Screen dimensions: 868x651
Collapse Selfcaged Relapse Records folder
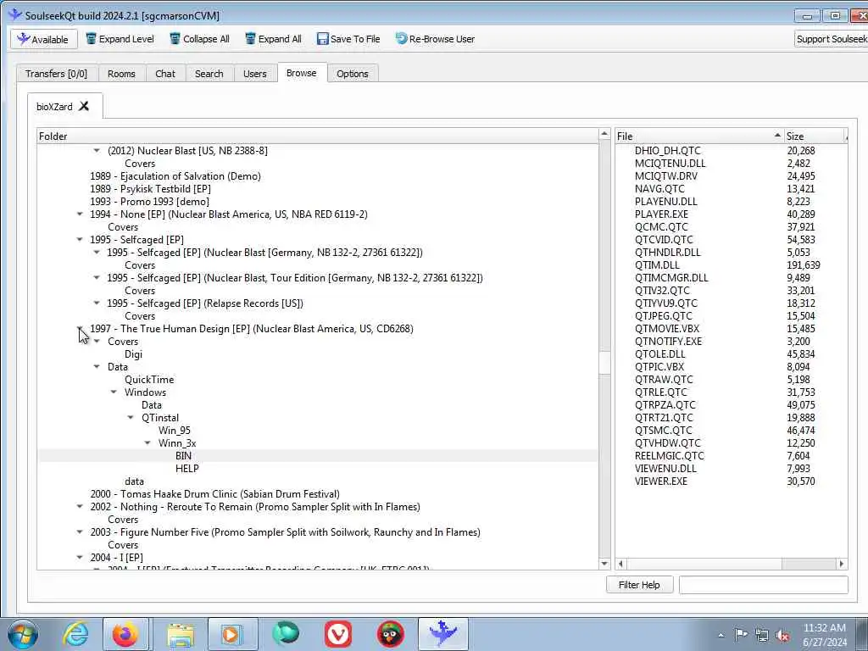pos(97,303)
